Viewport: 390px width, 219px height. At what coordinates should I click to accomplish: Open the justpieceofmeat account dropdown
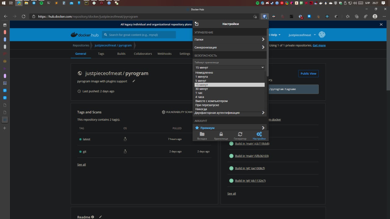(302, 35)
